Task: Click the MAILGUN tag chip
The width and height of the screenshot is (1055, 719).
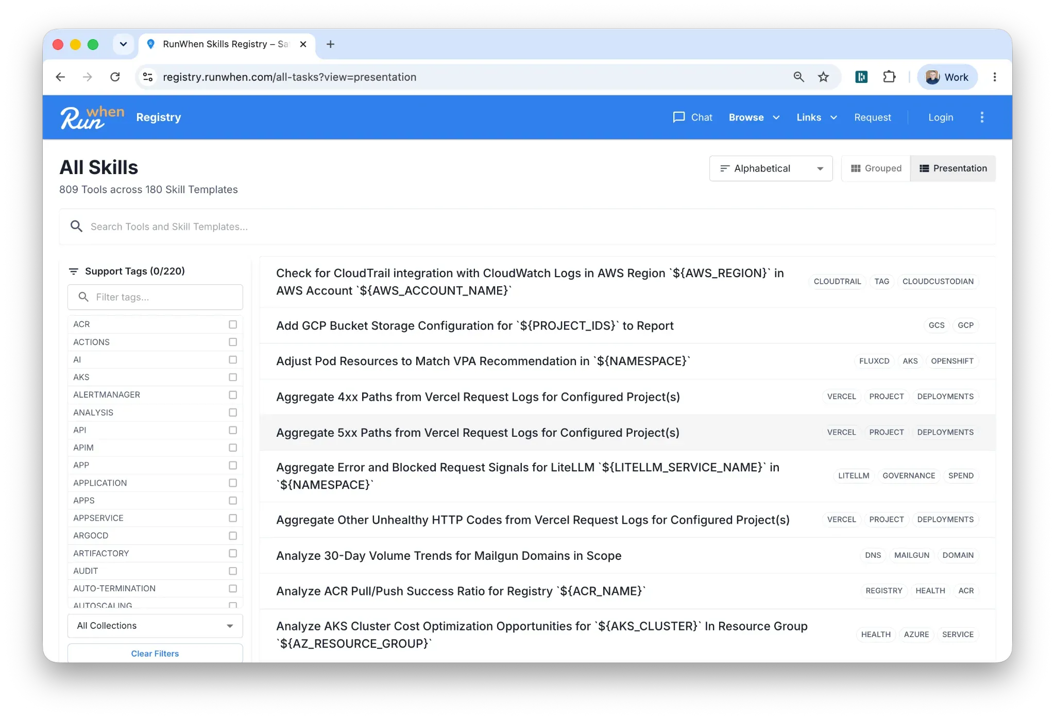Action: [911, 555]
